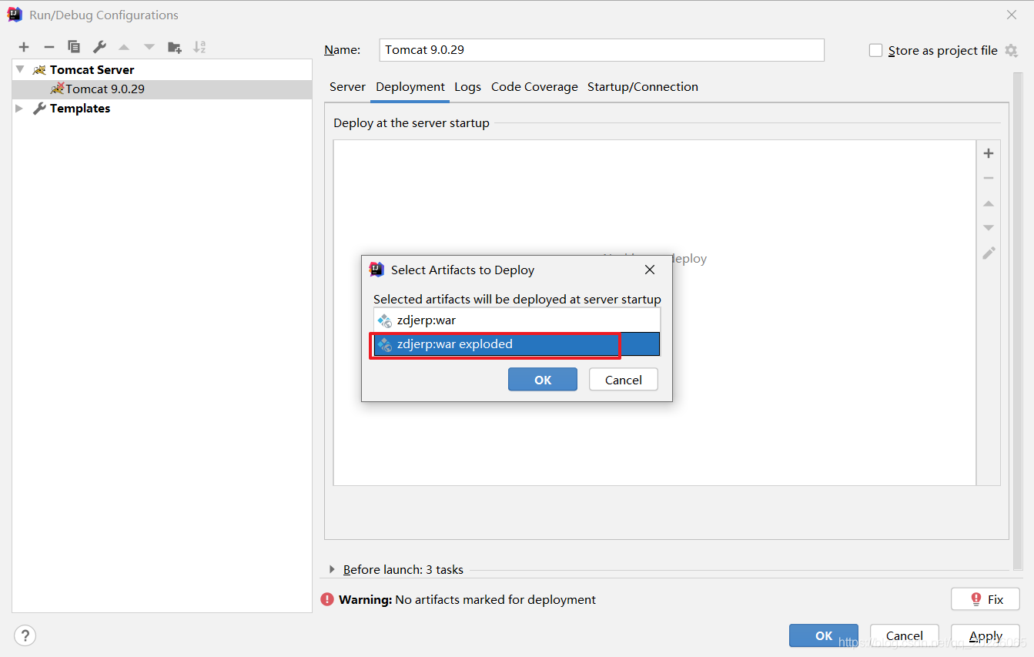Open Store as project file settings gear

(x=1011, y=51)
